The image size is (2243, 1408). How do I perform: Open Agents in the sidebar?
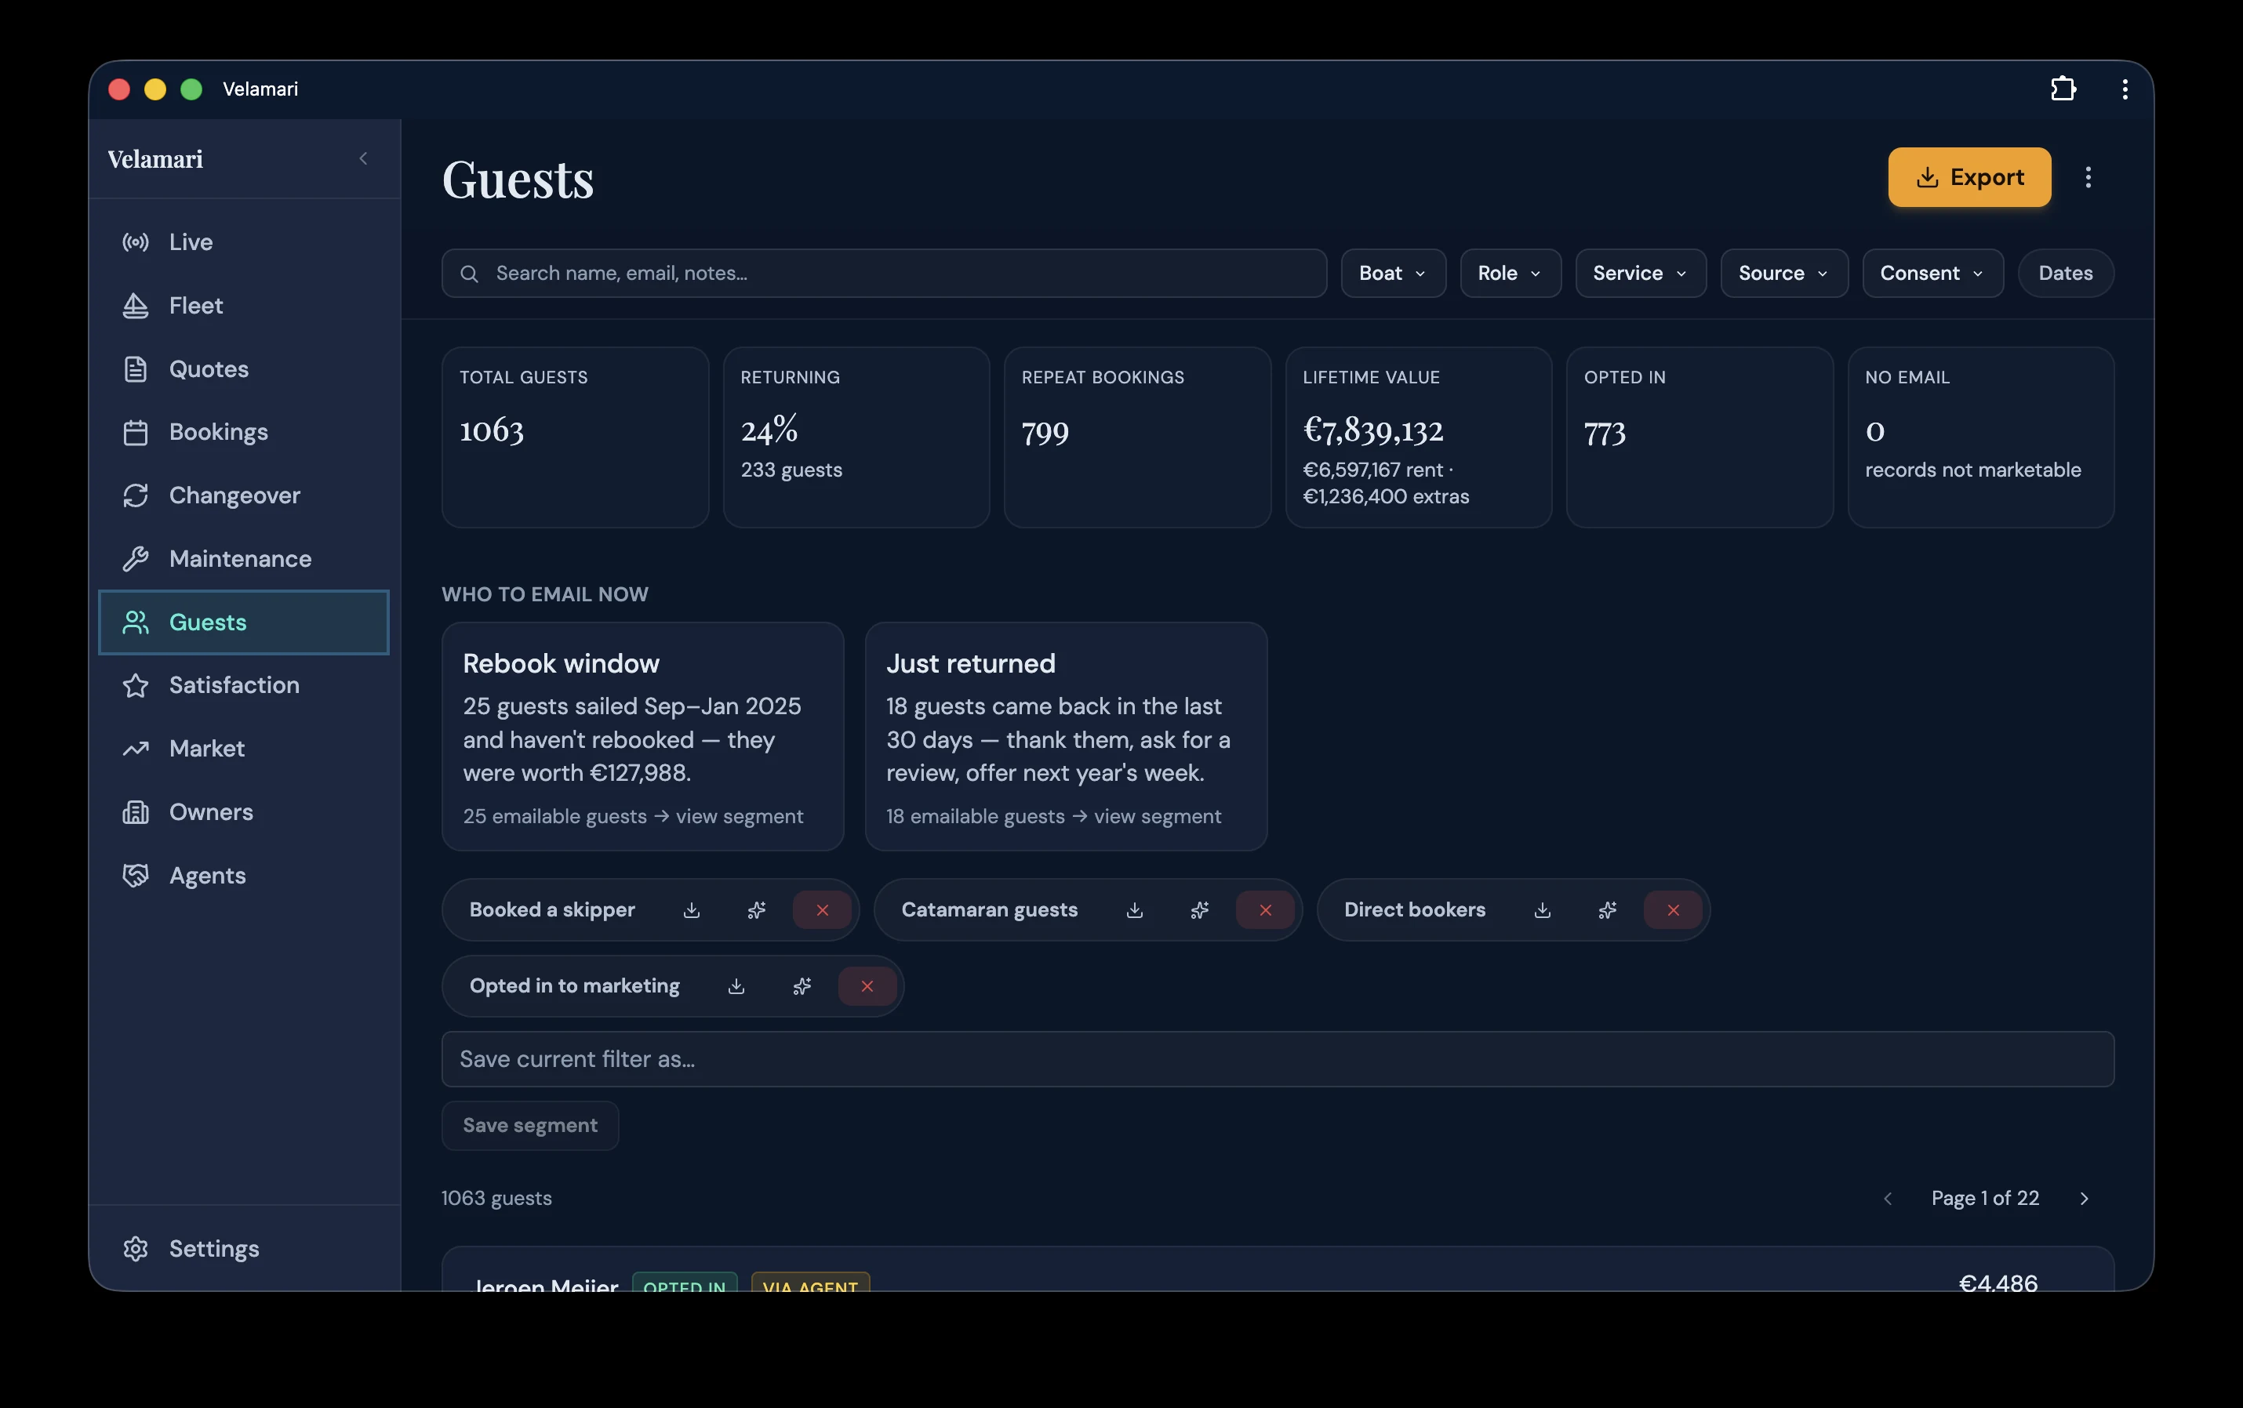pos(244,876)
